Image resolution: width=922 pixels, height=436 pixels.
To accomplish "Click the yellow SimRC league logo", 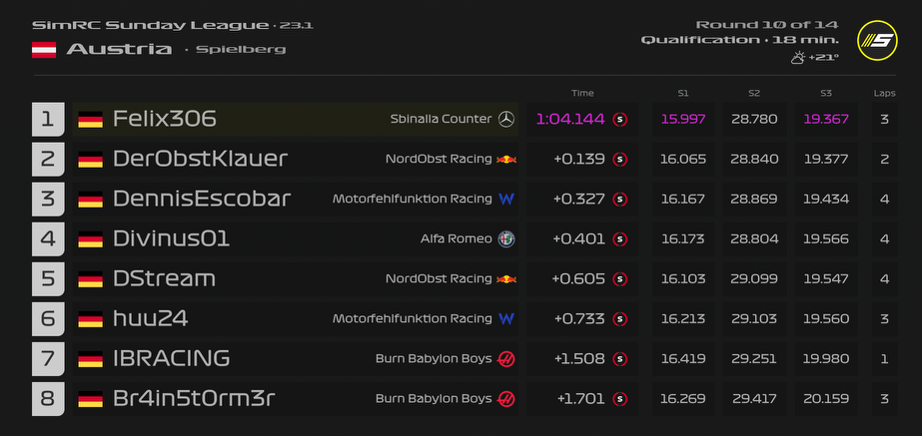I will [x=876, y=40].
